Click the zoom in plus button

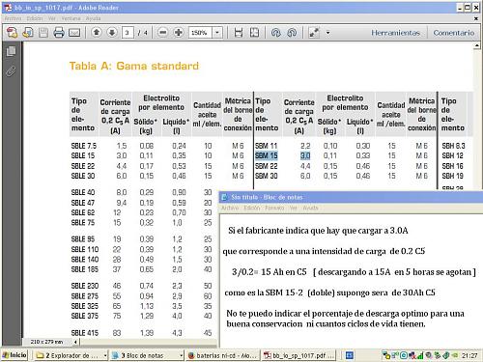(x=178, y=33)
